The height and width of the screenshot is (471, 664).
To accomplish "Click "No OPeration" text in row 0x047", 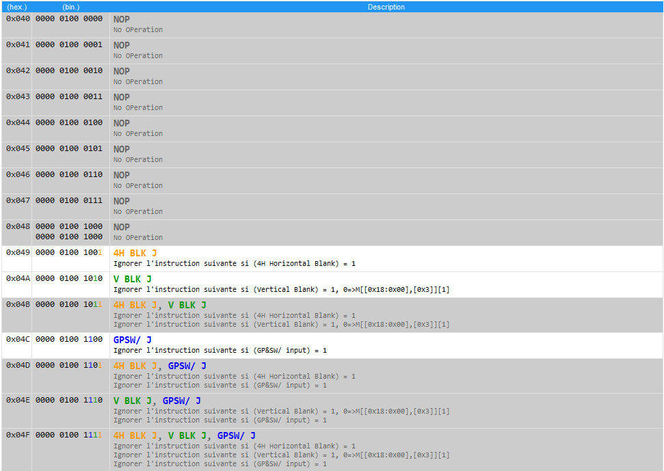I will [x=138, y=212].
